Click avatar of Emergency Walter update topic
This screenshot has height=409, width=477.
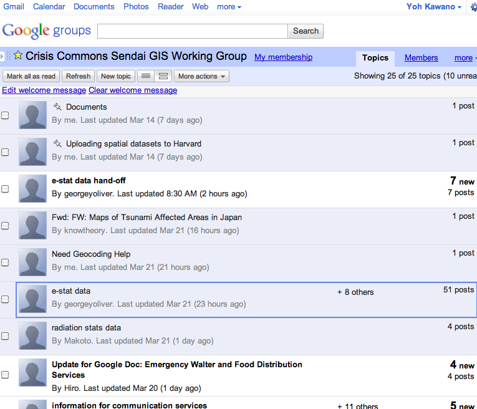32,372
